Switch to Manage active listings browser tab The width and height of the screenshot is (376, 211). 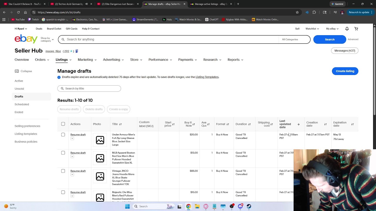211,4
